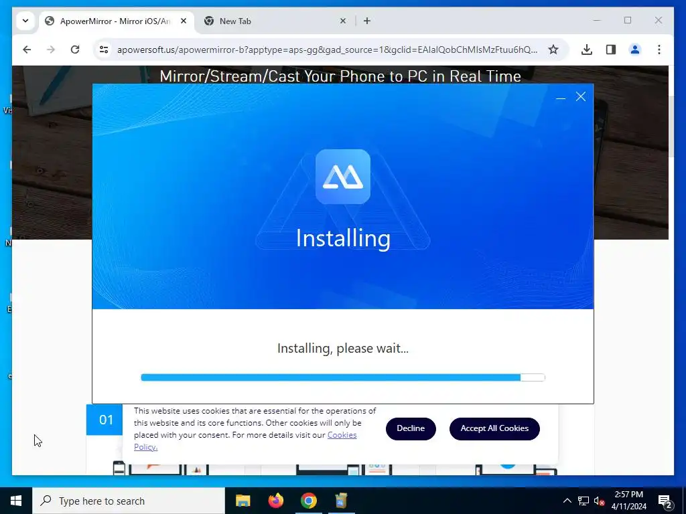The width and height of the screenshot is (686, 514).
Task: Open Chrome from taskbar
Action: pyautogui.click(x=308, y=501)
